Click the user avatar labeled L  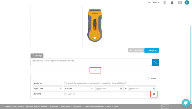[x=187, y=3]
